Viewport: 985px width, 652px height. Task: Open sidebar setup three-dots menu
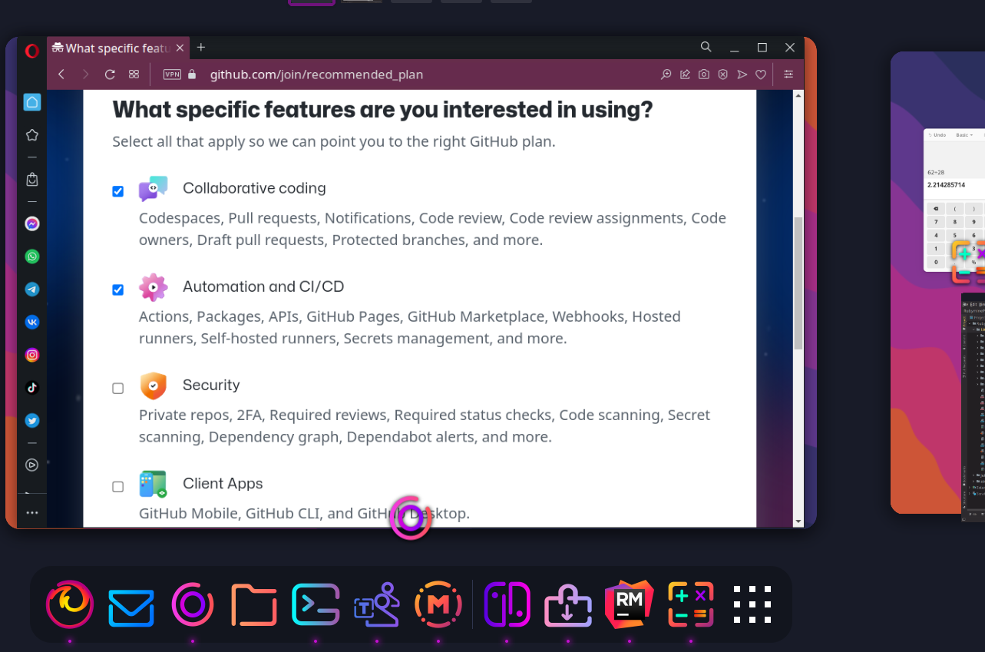[x=31, y=512]
